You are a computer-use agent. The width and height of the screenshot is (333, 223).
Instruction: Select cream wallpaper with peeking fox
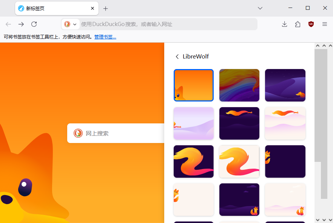193,200
